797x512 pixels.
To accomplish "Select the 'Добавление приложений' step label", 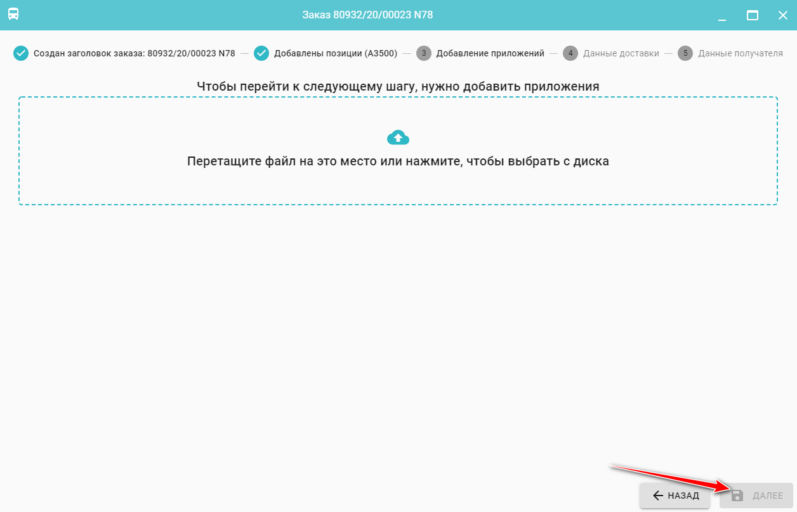I will point(490,53).
